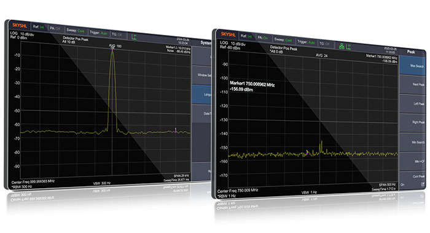This screenshot has width=430, height=233.
Task: Click Ref -80 dBm on right screen
Action: click(230, 48)
